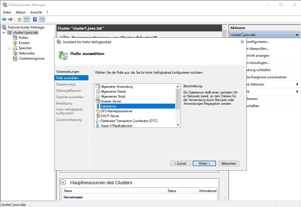
Task: Toggle the console tree pane toolbar icon
Action: click(x=26, y=19)
